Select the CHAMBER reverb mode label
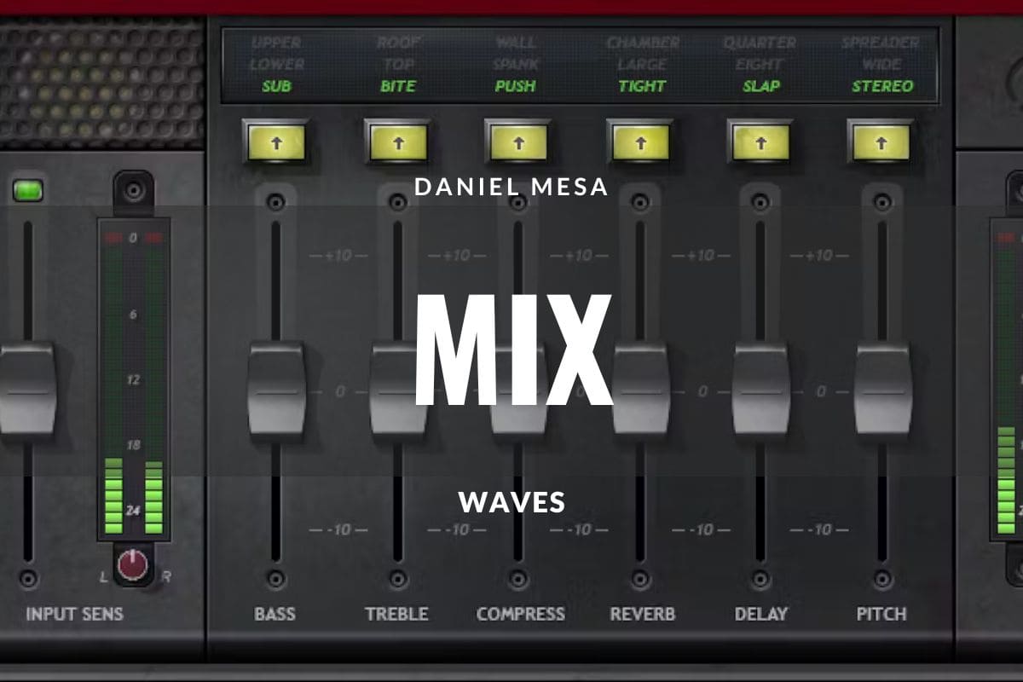Screen dimensions: 1023x682 (643, 42)
